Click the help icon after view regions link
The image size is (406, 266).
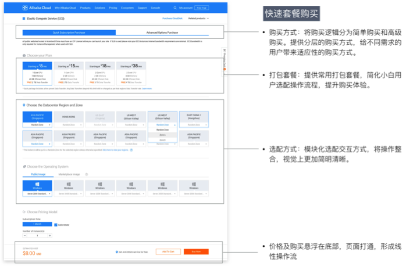(x=131, y=150)
